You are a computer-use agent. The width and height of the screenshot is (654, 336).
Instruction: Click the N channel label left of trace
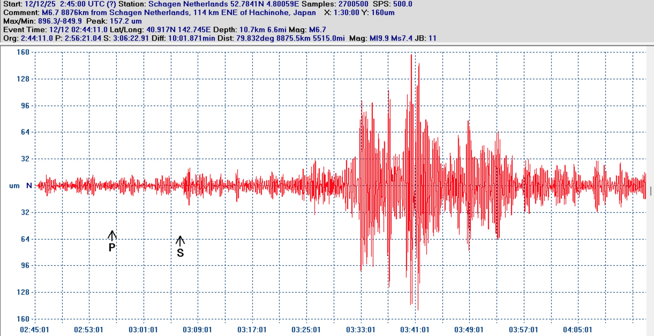point(29,185)
